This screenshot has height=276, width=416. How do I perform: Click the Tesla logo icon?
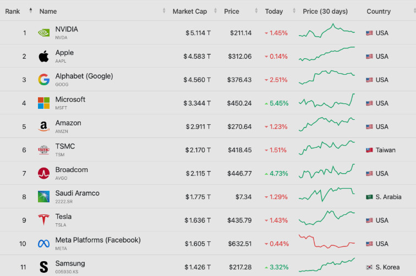pos(44,220)
